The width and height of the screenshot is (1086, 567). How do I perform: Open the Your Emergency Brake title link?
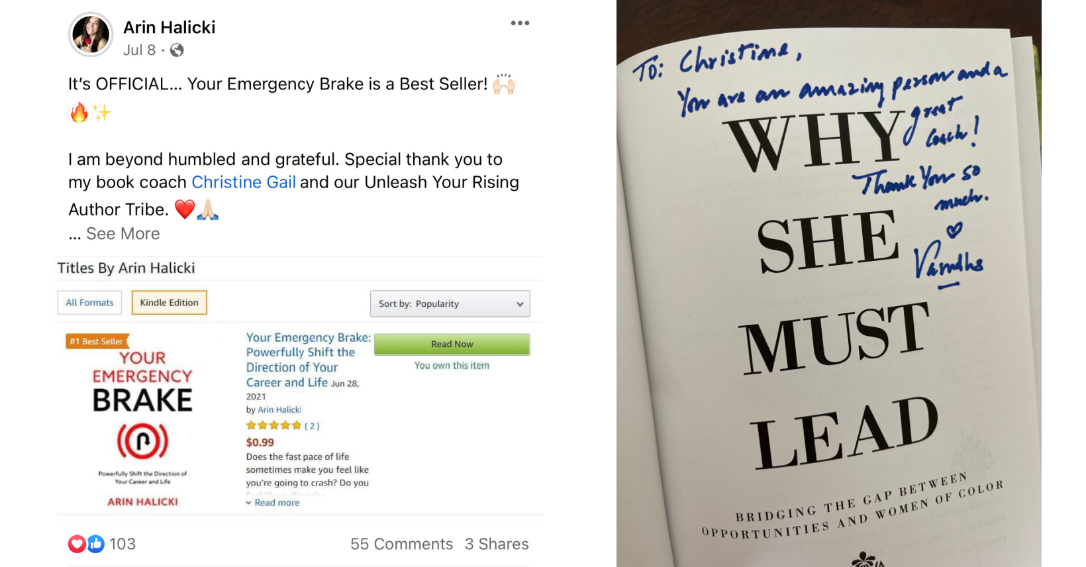(308, 360)
